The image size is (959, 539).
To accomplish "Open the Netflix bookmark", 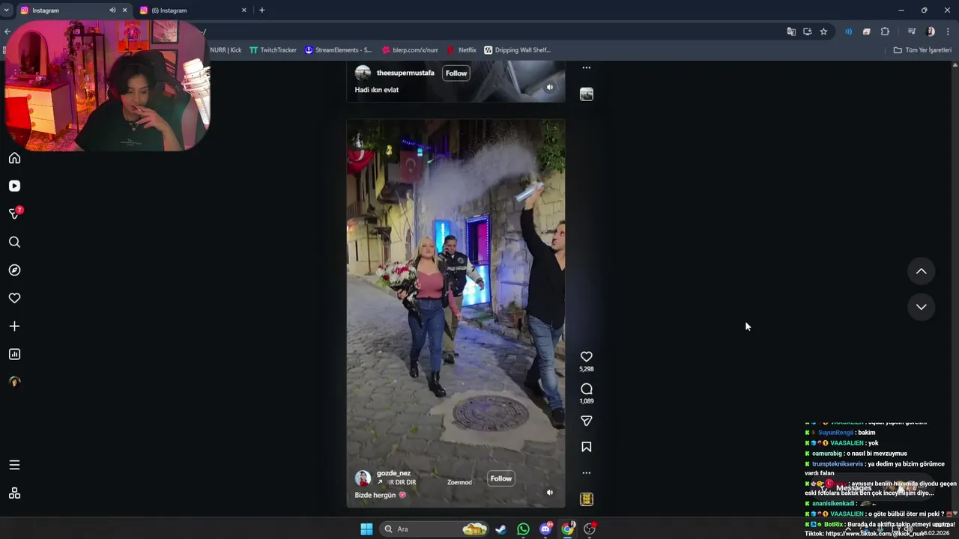I will click(462, 50).
